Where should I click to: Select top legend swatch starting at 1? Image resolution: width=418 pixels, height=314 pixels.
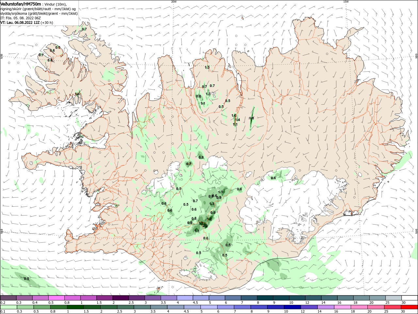(x=88, y=298)
